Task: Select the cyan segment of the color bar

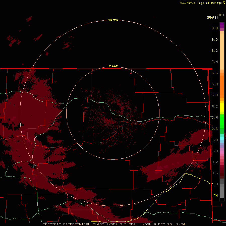Action: coord(222,138)
